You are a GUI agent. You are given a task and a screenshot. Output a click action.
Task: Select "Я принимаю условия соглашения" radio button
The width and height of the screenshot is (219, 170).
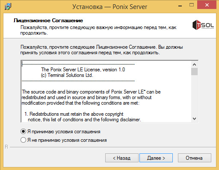[23, 132]
